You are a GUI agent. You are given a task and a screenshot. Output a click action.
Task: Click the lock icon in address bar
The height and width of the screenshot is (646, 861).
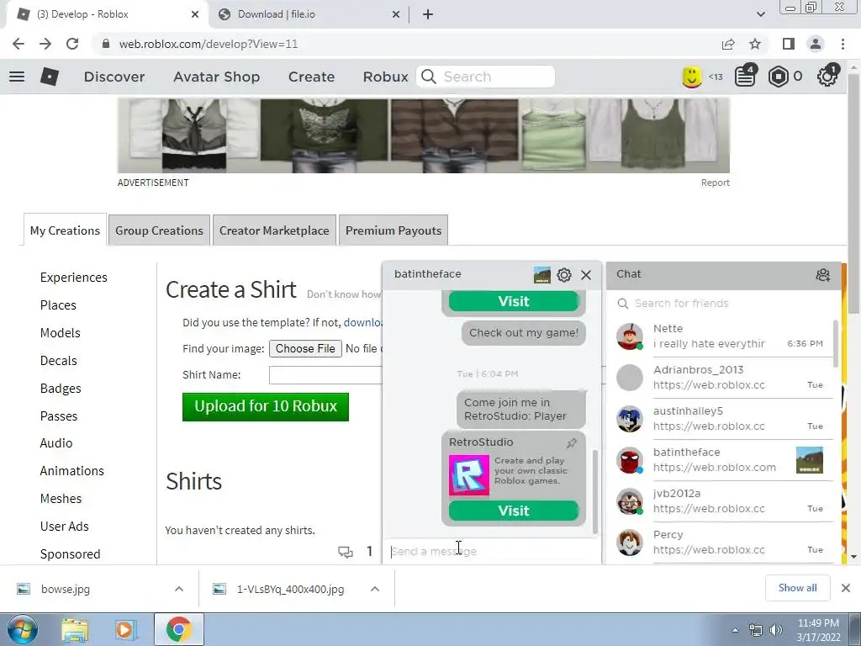[x=106, y=44]
